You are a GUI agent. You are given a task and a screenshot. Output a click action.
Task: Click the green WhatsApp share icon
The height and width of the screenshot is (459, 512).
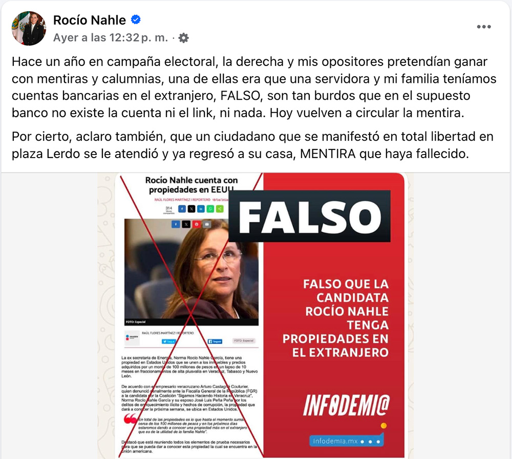click(x=210, y=209)
